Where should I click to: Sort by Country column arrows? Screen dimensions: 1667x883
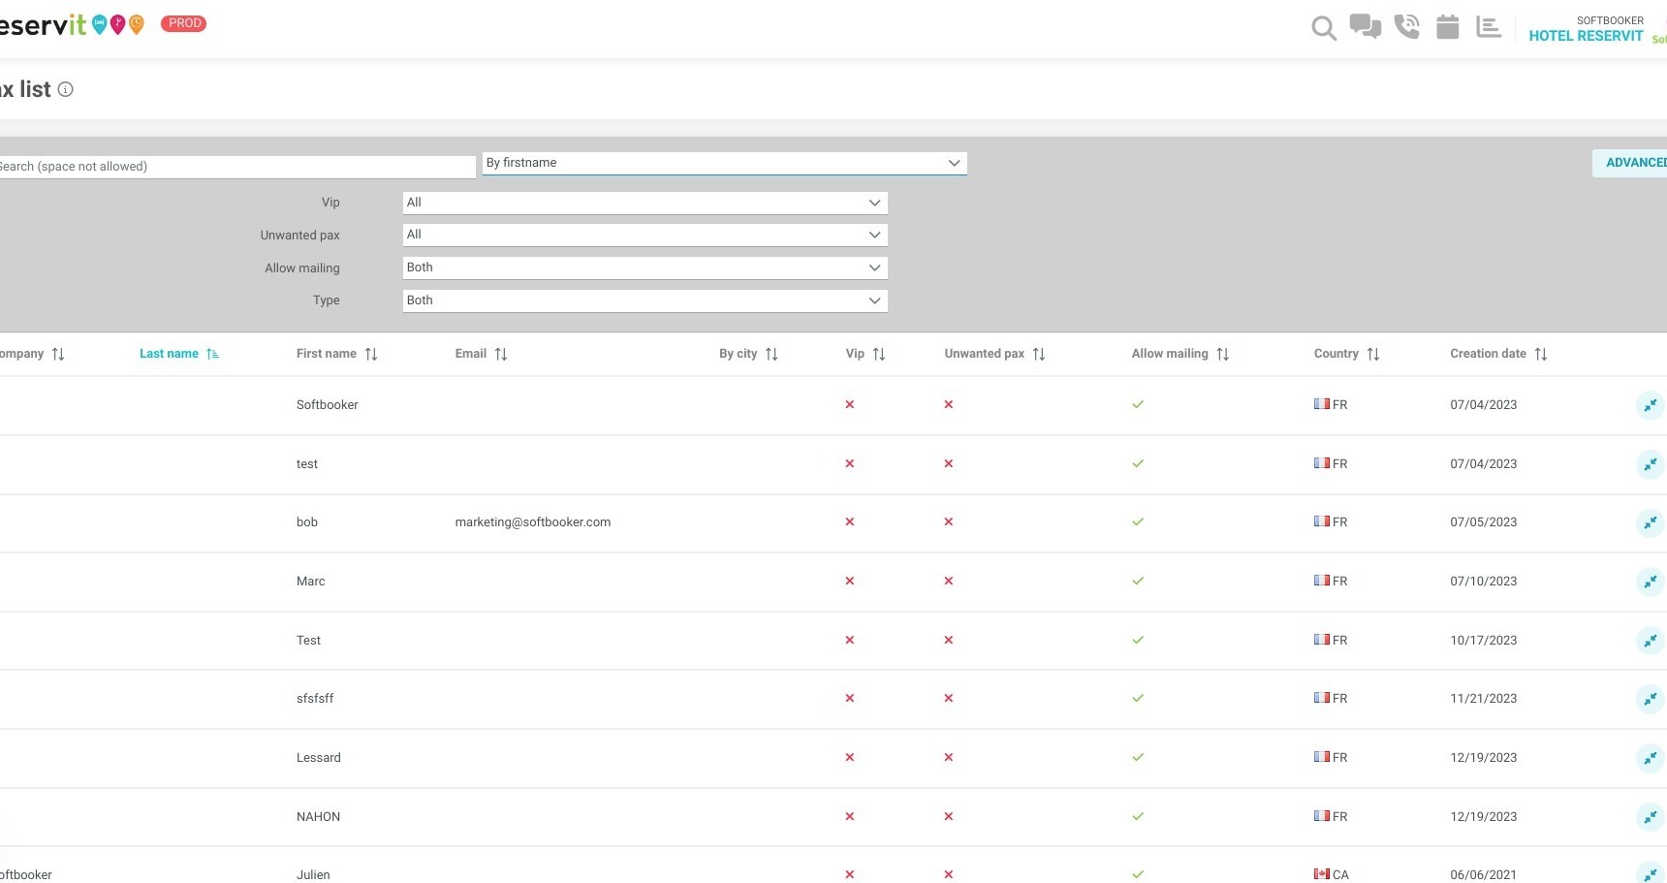tap(1373, 354)
